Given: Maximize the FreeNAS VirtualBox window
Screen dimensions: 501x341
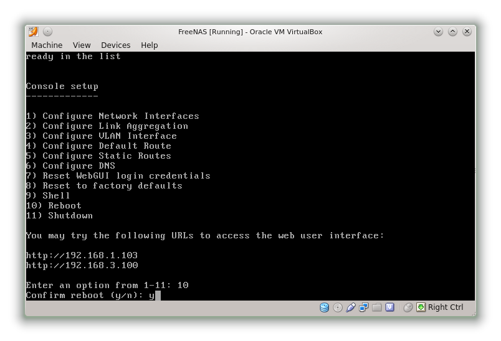Looking at the screenshot, I should 453,32.
